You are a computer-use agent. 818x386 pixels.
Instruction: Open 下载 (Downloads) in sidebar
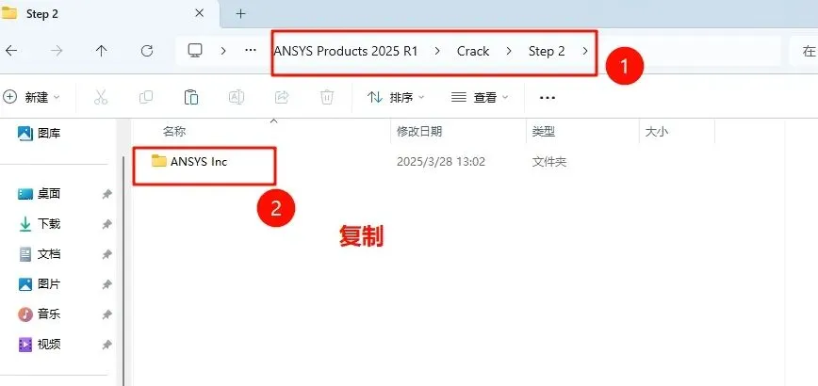tap(40, 224)
